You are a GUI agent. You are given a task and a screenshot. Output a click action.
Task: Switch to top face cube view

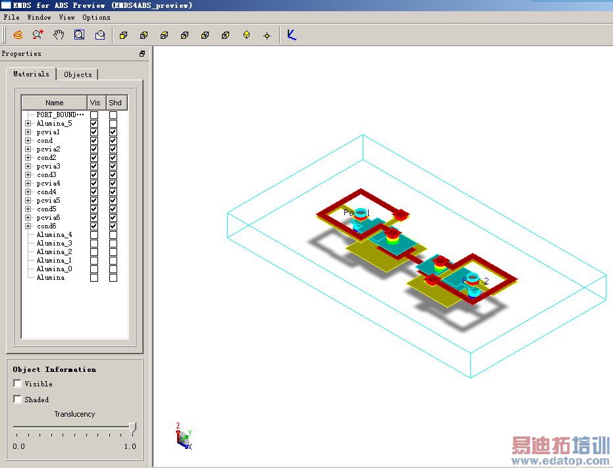click(x=164, y=36)
